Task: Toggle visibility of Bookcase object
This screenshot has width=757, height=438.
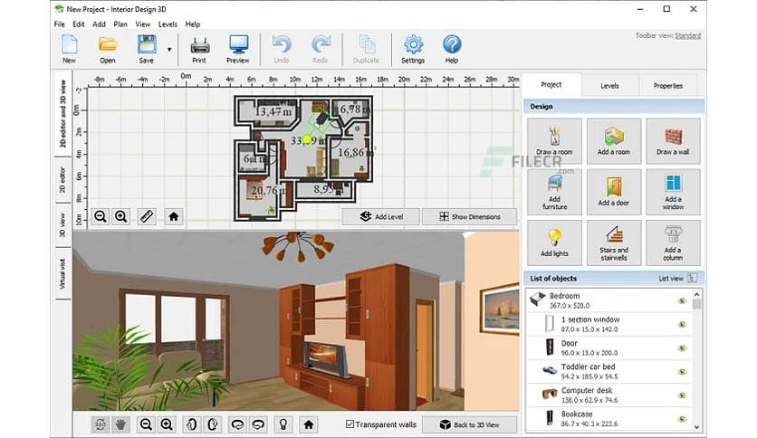Action: [682, 419]
